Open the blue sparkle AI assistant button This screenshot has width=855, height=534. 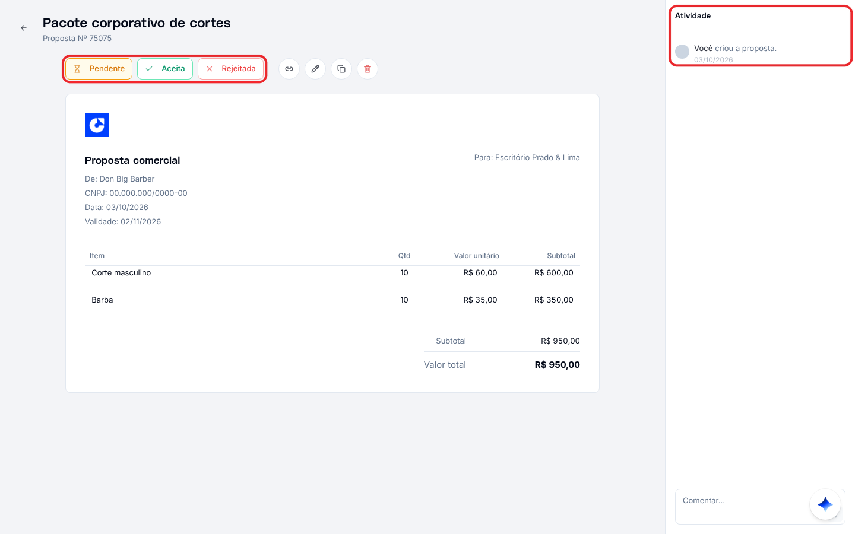(825, 504)
